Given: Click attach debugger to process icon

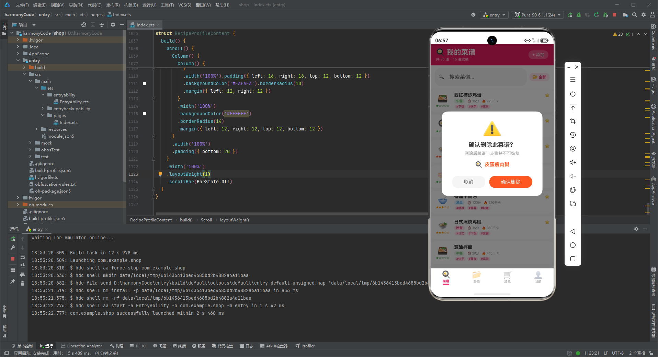Looking at the screenshot, I should pos(606,15).
